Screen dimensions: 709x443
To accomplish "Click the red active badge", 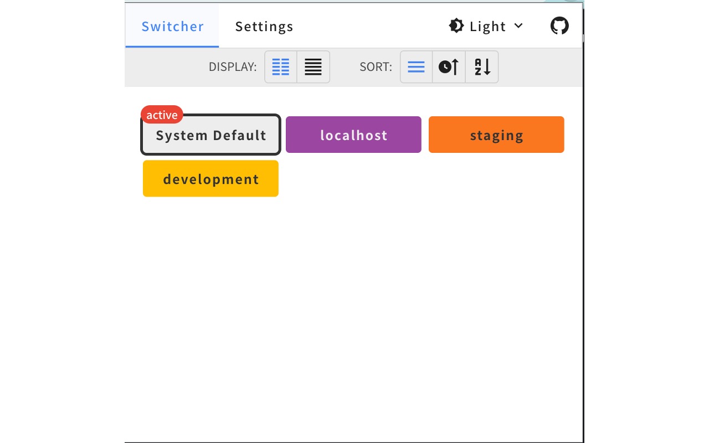I will click(x=162, y=115).
